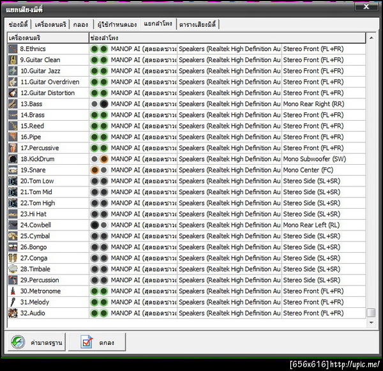This screenshot has width=383, height=371.
Task: Select the 14.Brass row label
Action: 33,115
